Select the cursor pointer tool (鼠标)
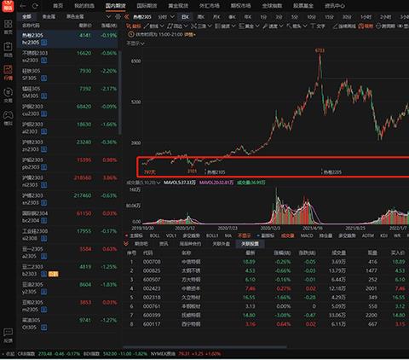 134,26
